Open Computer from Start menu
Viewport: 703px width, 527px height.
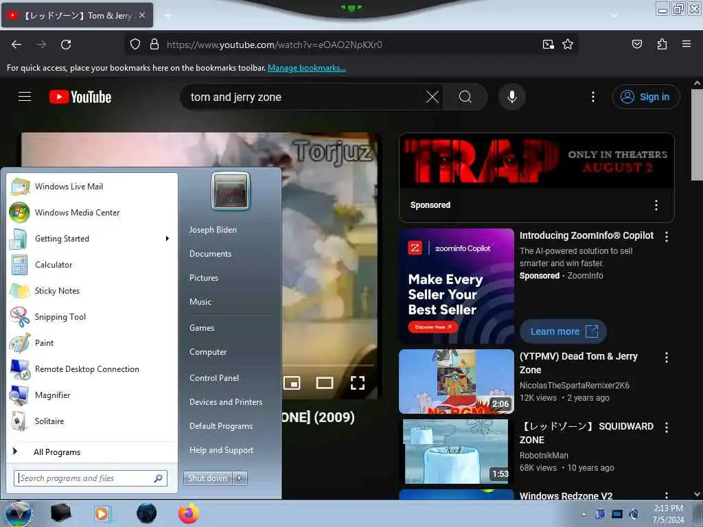point(208,352)
